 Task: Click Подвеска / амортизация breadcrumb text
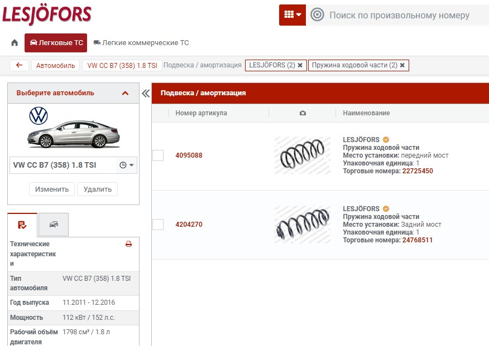click(x=203, y=65)
